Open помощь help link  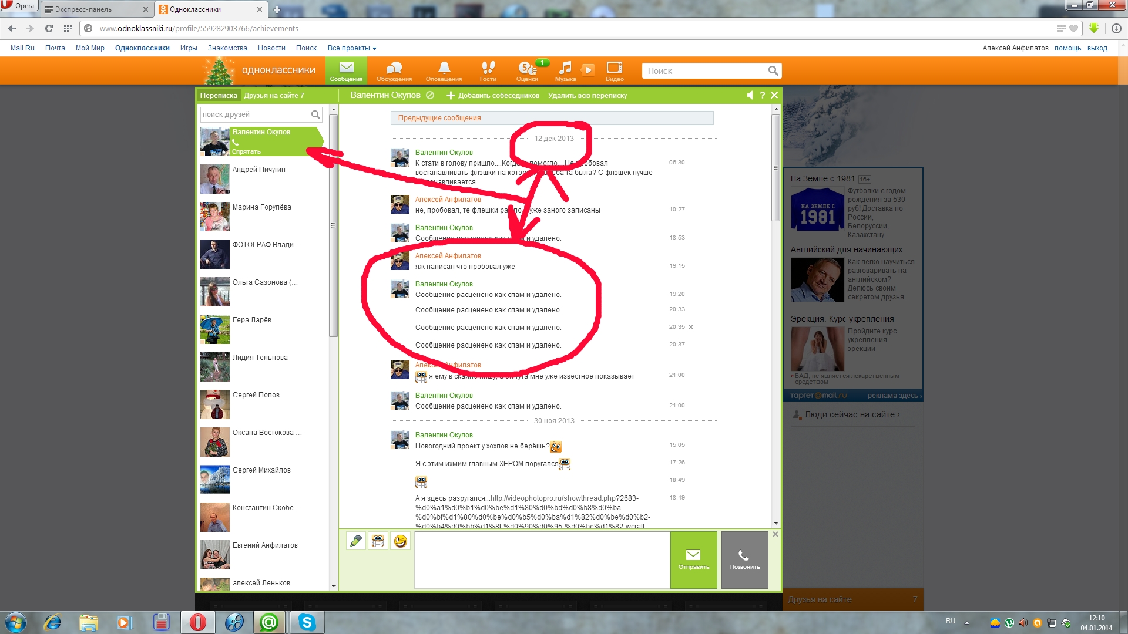point(1067,48)
